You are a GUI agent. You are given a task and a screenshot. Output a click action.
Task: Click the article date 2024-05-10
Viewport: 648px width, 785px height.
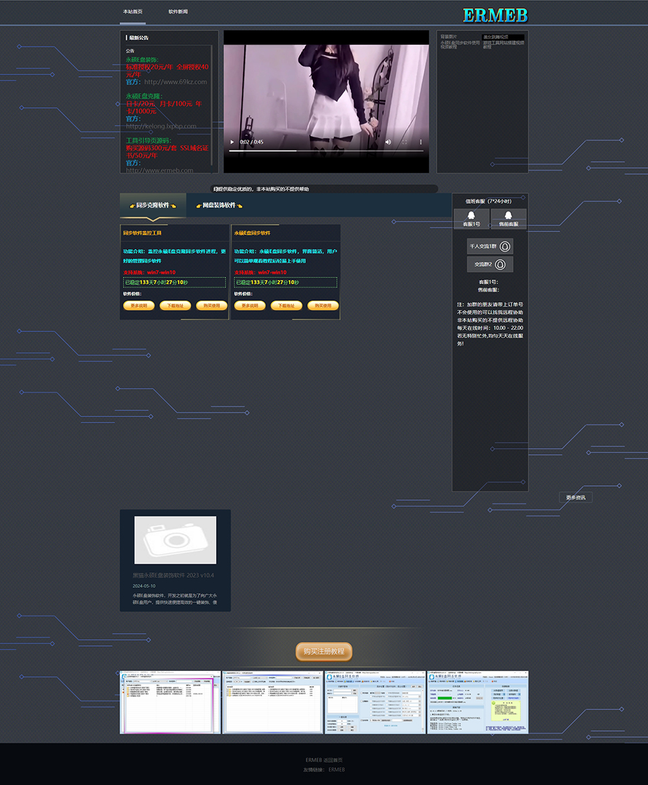(x=144, y=586)
